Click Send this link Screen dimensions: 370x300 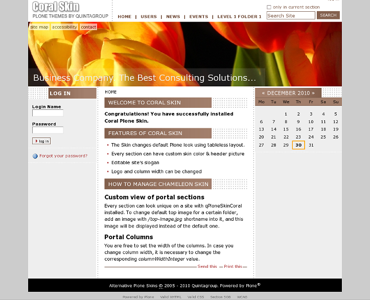coord(207,266)
